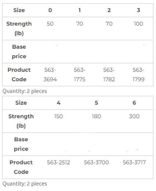Viewport: 156px width, 191px height.
Task: Select the 180 strength value
Action: click(x=96, y=116)
